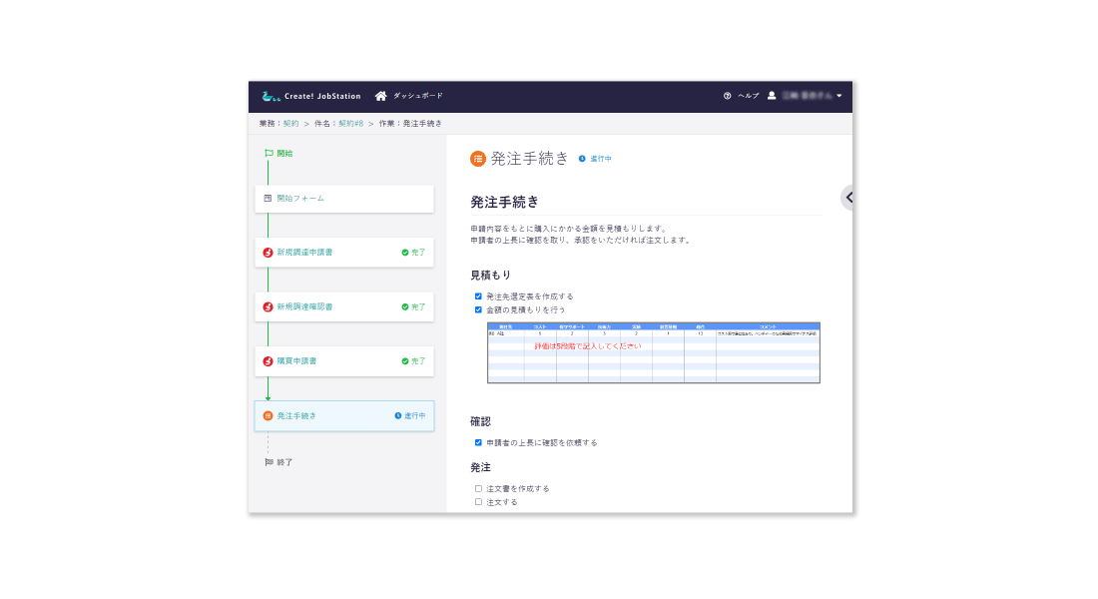Viewport: 1098px width, 599px height.
Task: Check 注文する
Action: 478,502
